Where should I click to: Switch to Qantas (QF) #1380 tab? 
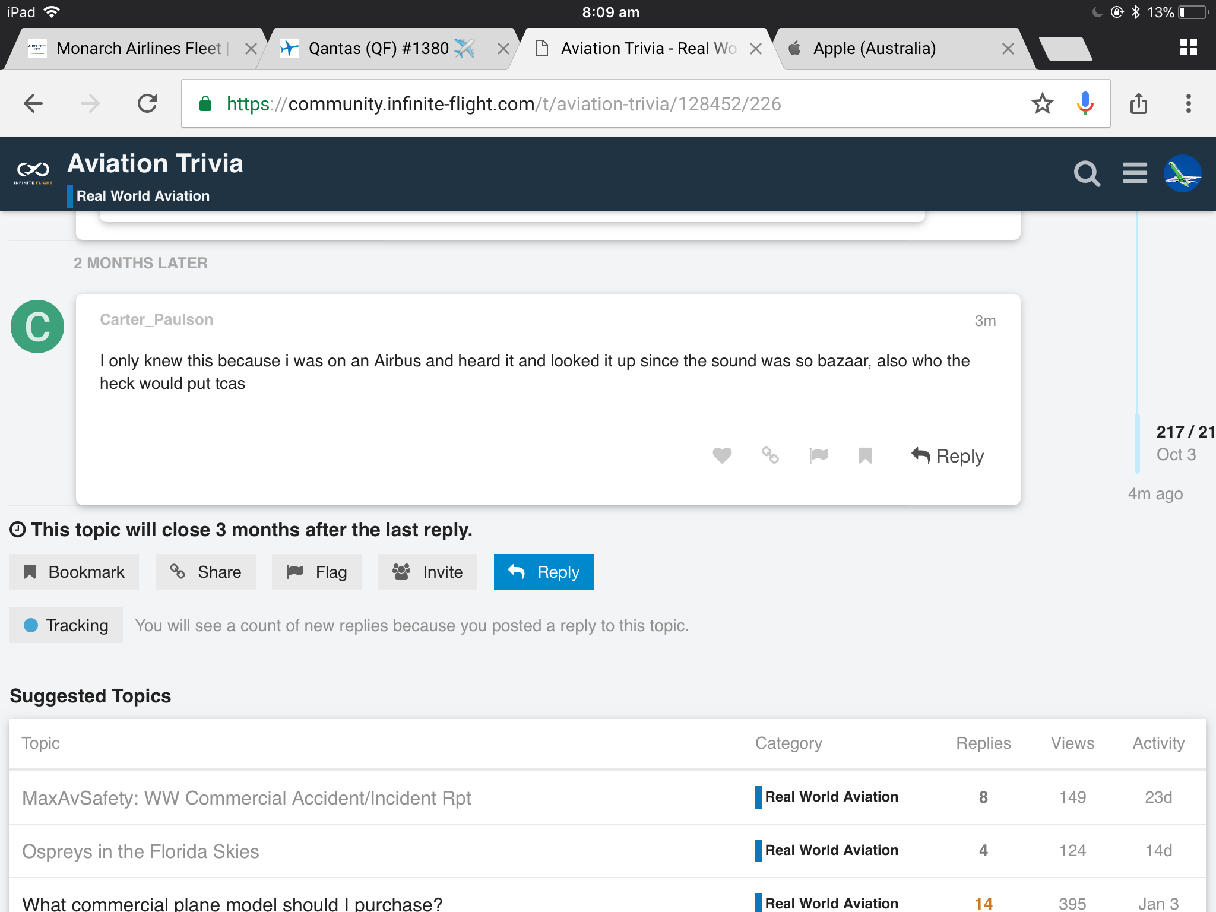point(379,49)
